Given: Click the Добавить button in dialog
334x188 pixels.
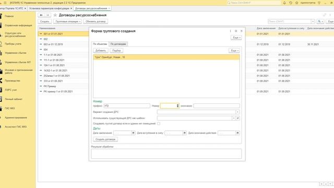Looking at the screenshot, I should tap(101, 51).
